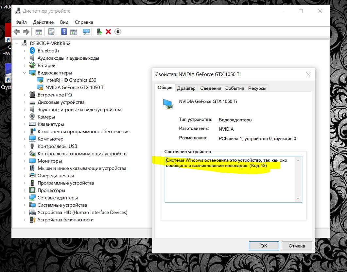
Task: Select Контроллеры запоминающих устройств row
Action: [x=82, y=153]
